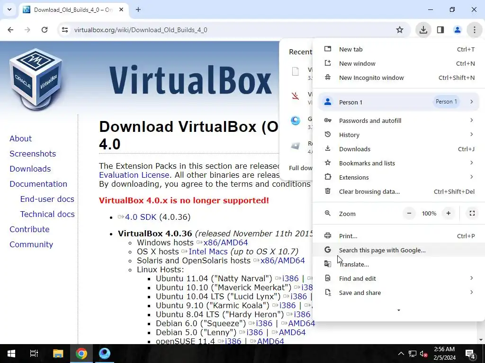485x363 pixels.
Task: Expand the Extensions submenu
Action: coord(399,178)
